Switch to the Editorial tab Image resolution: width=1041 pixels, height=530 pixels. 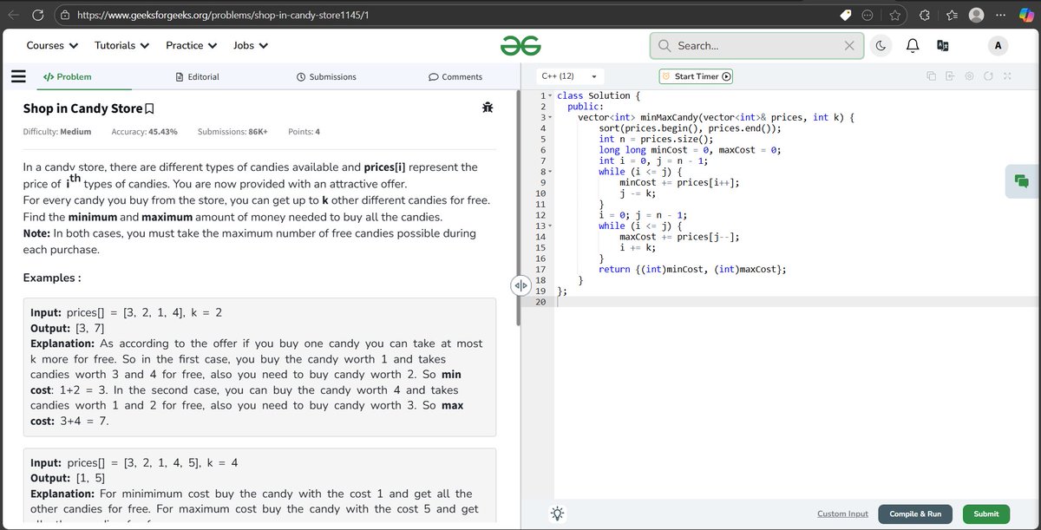coord(197,76)
